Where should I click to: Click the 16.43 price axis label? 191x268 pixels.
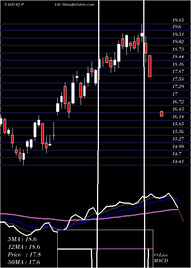178,109
